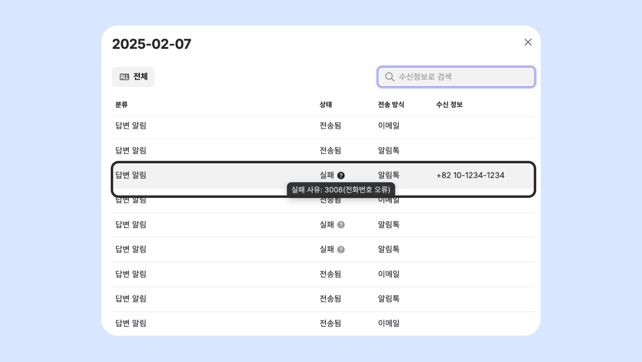Click the phone number +82 10-1234-1234
The height and width of the screenshot is (362, 642).
click(x=470, y=175)
